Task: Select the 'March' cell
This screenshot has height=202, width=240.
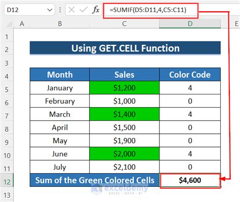Action: (x=60, y=114)
